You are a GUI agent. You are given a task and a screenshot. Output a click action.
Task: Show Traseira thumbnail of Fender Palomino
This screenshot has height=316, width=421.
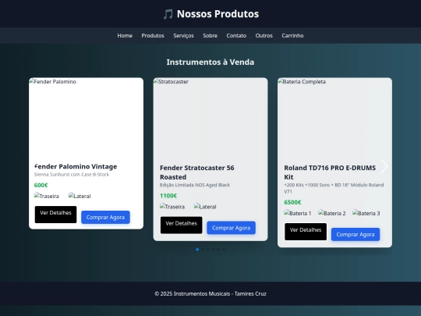(x=47, y=196)
